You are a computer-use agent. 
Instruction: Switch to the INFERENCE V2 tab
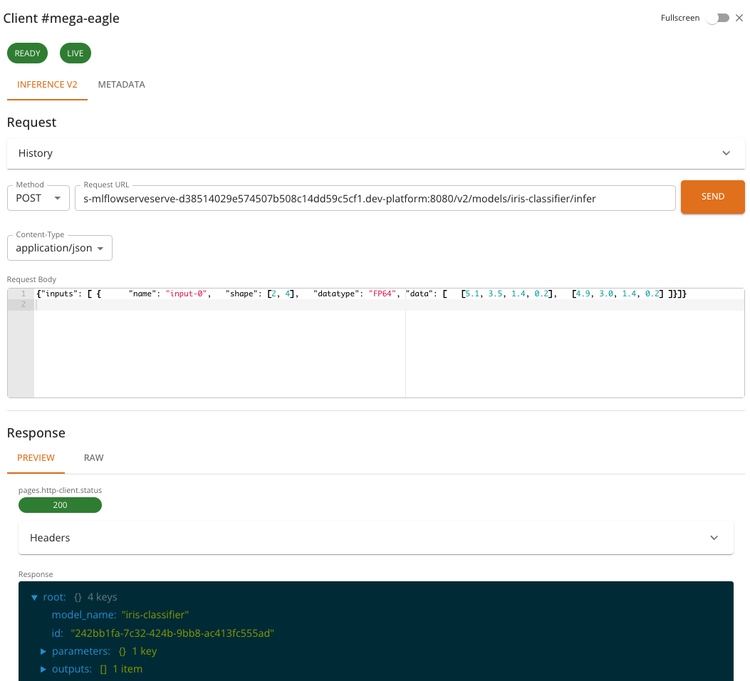coord(47,85)
